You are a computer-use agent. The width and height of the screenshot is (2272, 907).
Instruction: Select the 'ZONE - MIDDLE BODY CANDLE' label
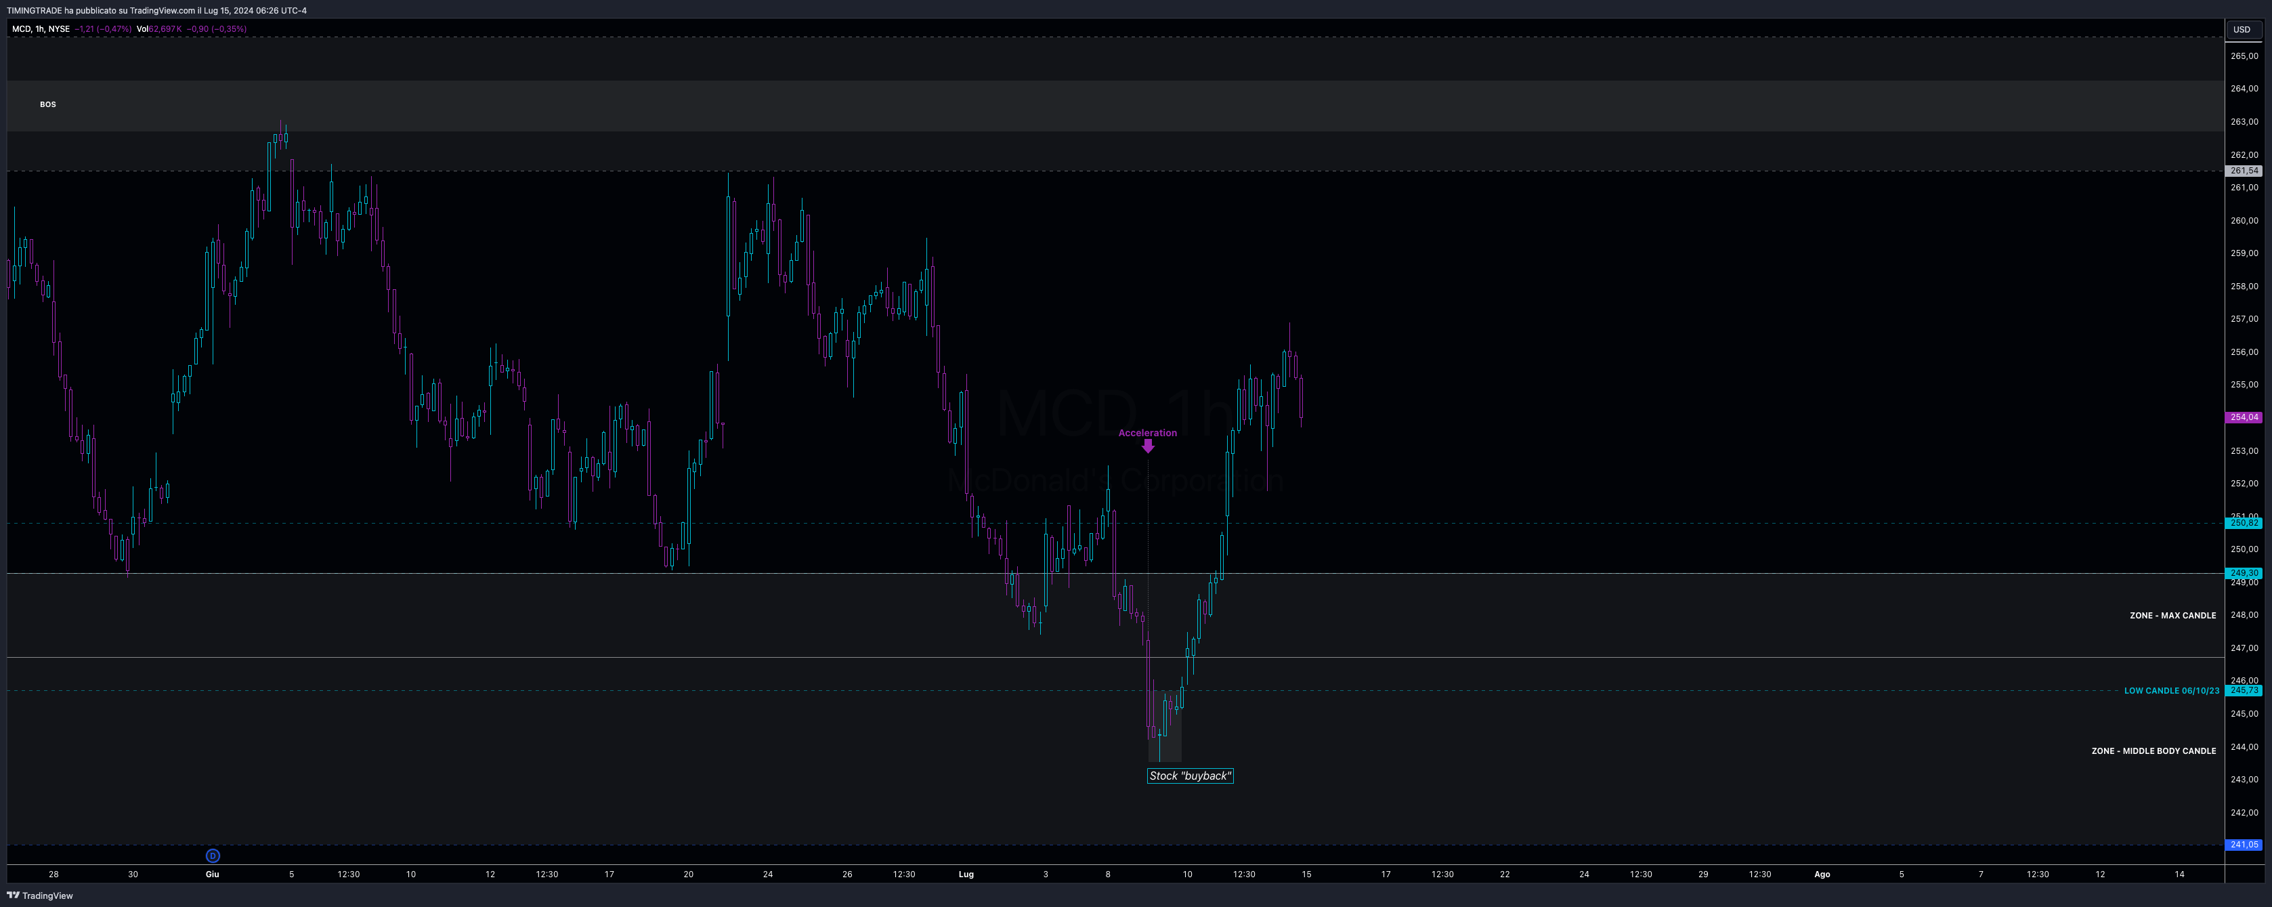point(2153,752)
